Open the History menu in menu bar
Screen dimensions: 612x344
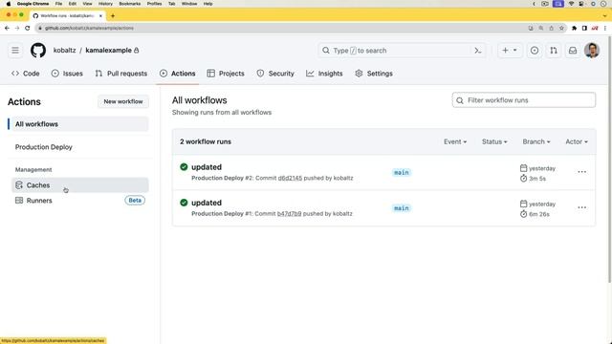tap(105, 4)
